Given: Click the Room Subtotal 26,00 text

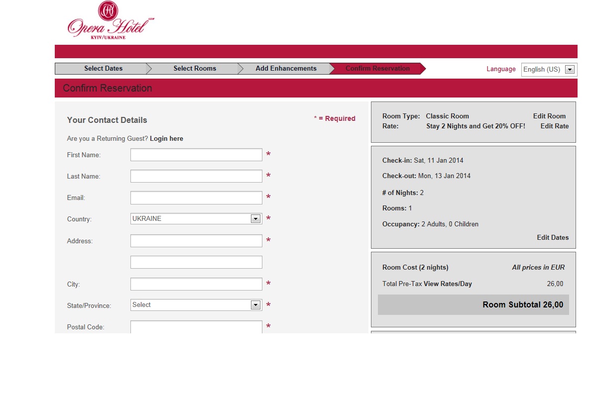Looking at the screenshot, I should pos(523,305).
